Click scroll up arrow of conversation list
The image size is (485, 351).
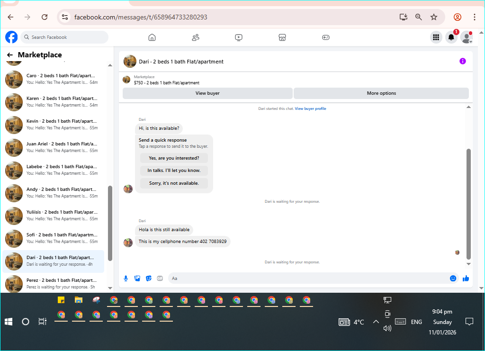(110, 65)
